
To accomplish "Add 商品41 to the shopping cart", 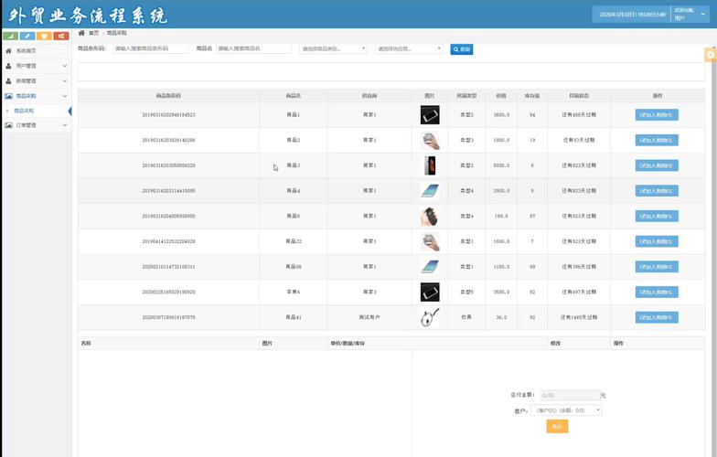I will point(657,317).
